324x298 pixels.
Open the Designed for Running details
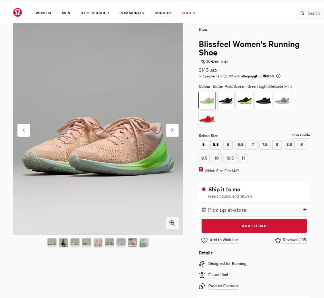tap(227, 264)
